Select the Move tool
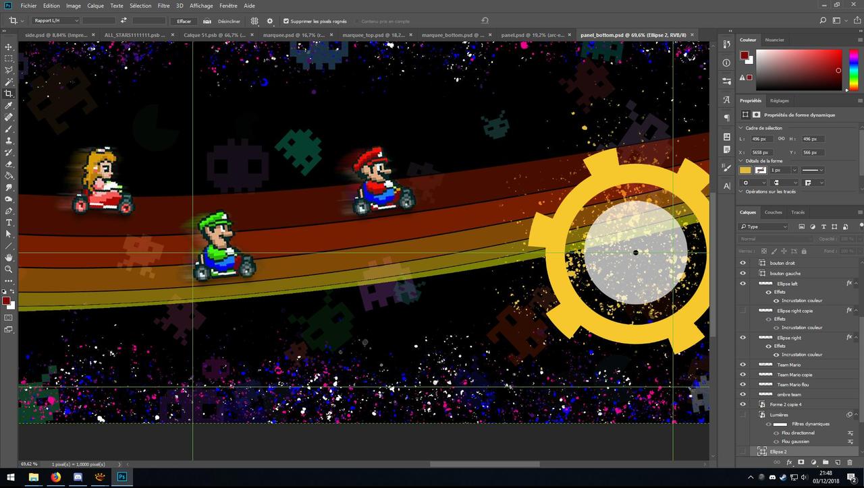864x488 pixels. click(x=9, y=47)
